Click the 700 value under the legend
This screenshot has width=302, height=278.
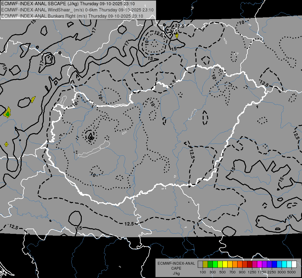pyautogui.click(x=233, y=272)
